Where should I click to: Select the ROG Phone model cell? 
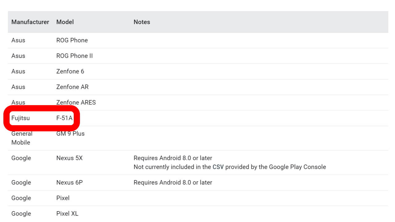click(72, 40)
